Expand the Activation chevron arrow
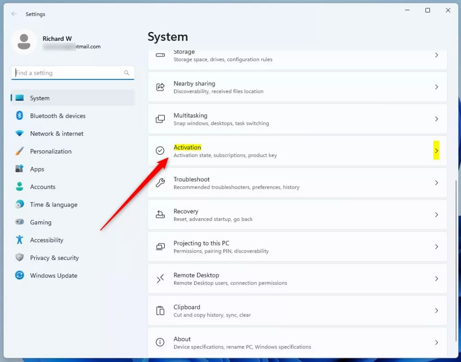This screenshot has height=362, width=461. click(436, 151)
